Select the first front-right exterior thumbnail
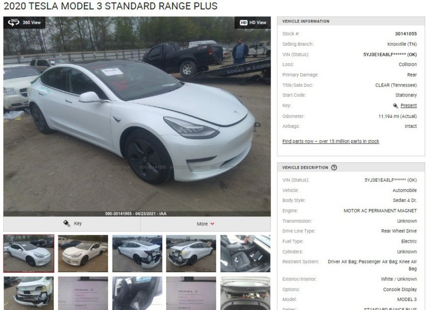Image resolution: width=428 pixels, height=310 pixels. click(x=29, y=253)
